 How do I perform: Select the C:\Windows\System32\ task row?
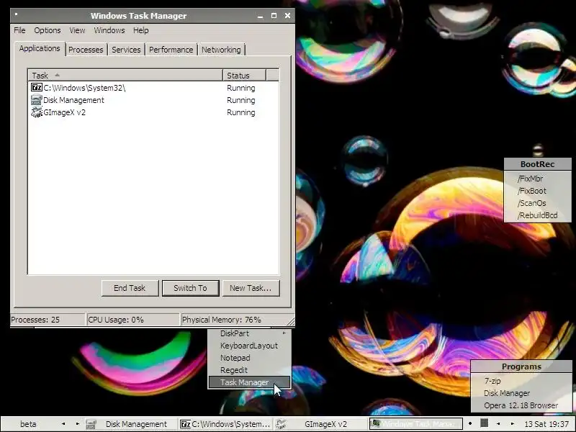[153, 87]
